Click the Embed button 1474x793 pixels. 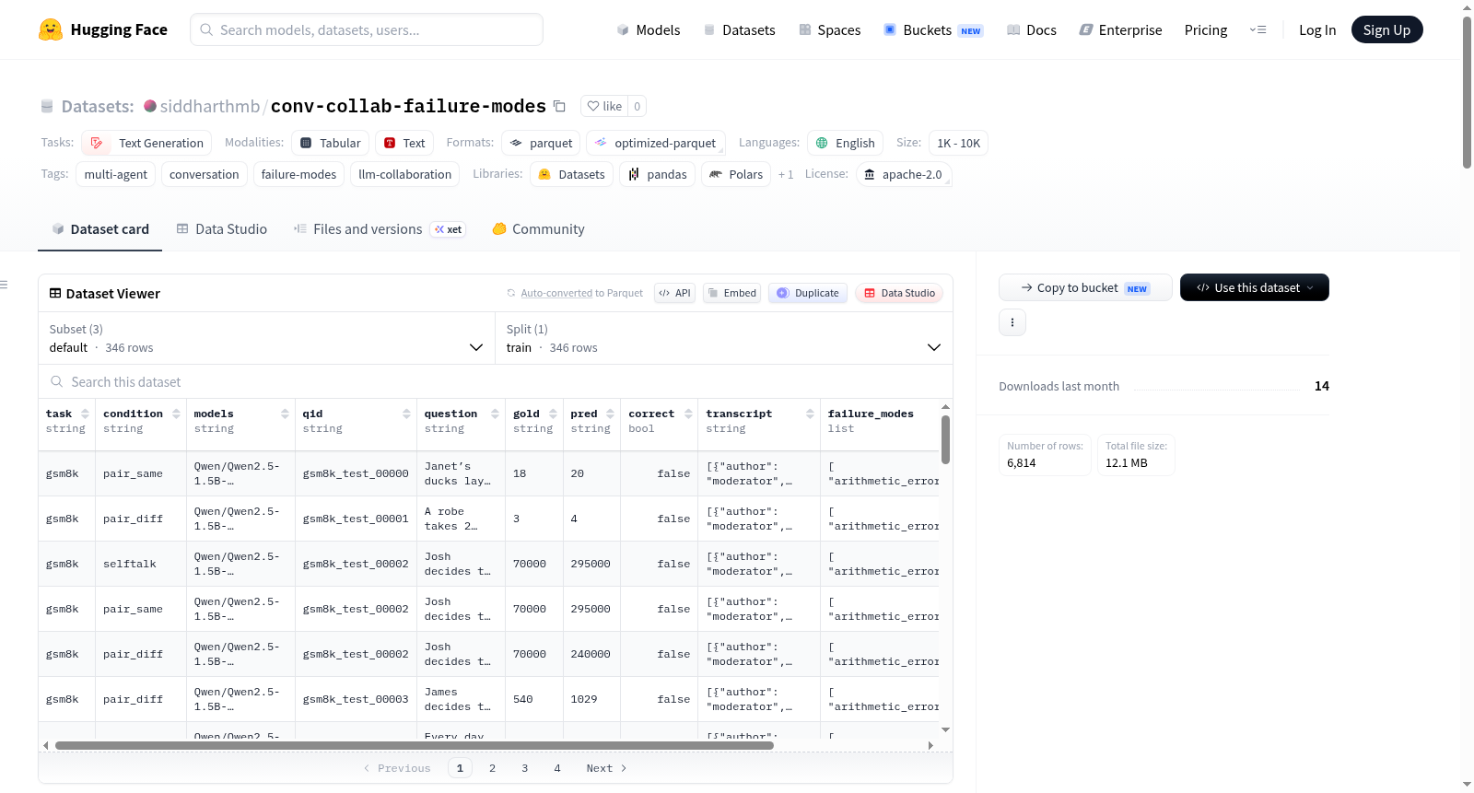click(731, 293)
